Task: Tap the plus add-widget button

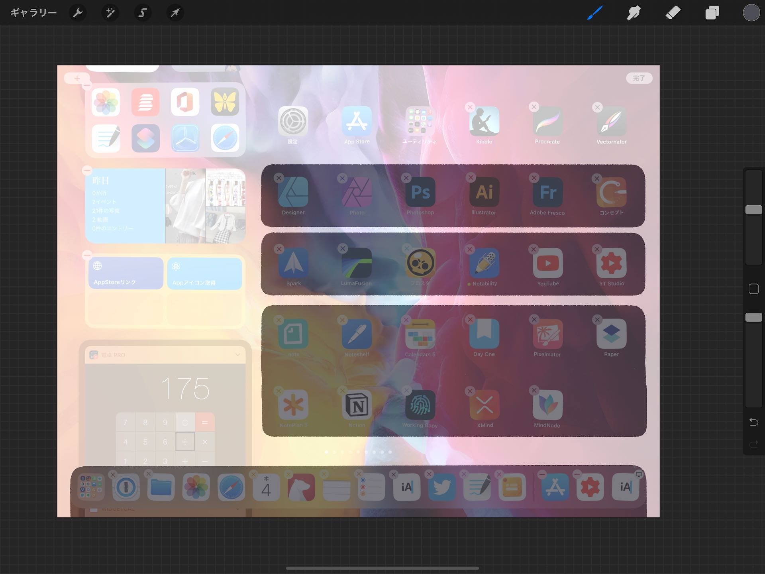Action: (77, 78)
